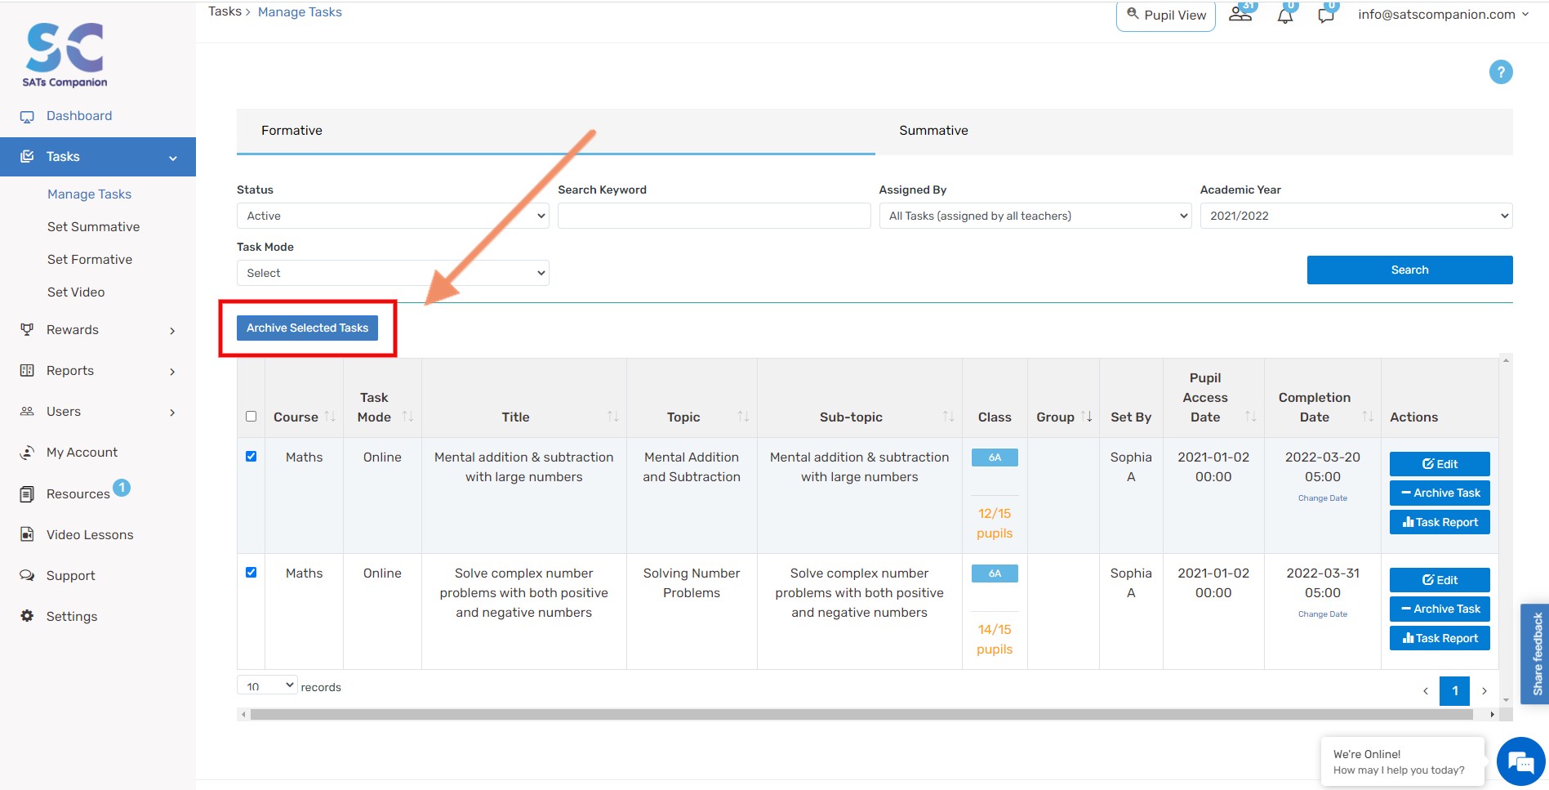Click the Archive Selected Tasks button

308,328
